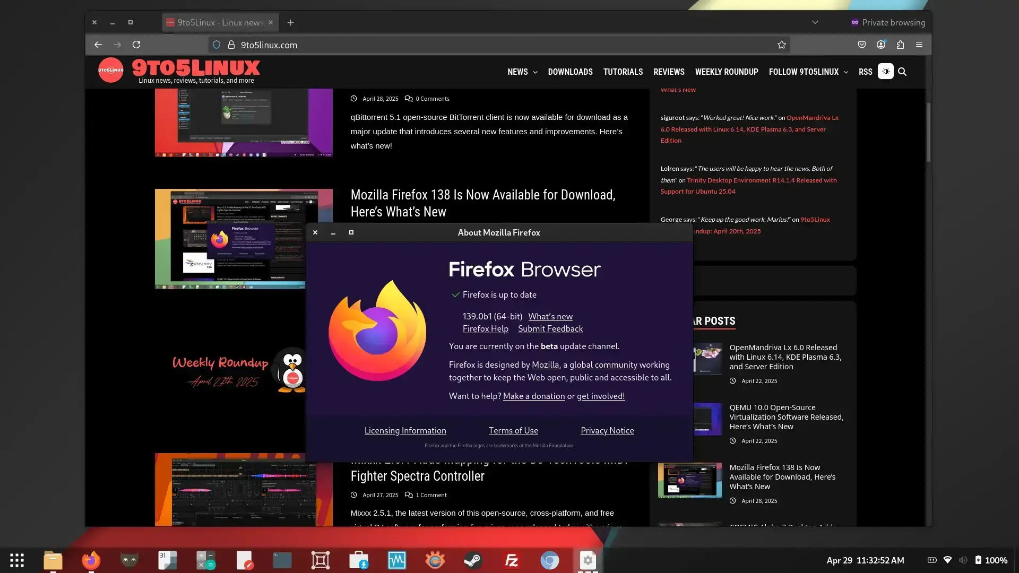Image resolution: width=1019 pixels, height=573 pixels.
Task: Launch Steam from the dock
Action: (473, 560)
